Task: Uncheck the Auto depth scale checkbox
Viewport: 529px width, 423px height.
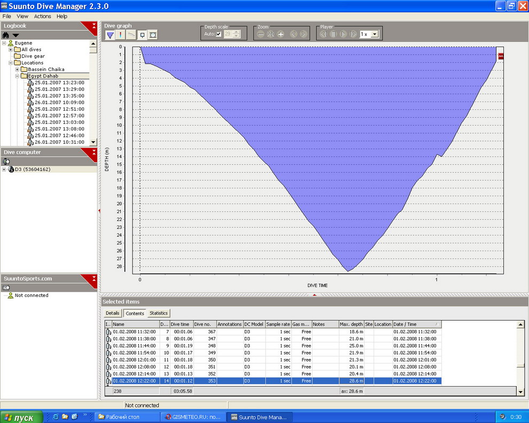Action: (x=219, y=34)
